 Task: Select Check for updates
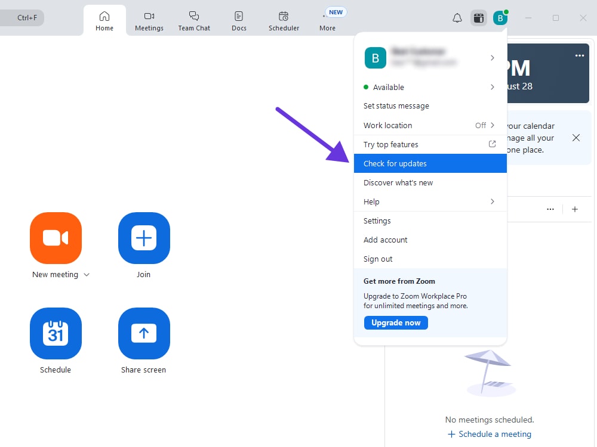pos(430,163)
